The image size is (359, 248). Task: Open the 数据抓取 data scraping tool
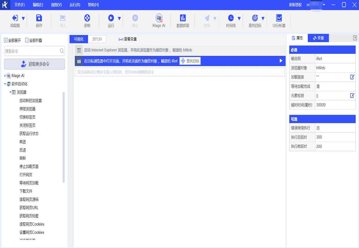183,18
